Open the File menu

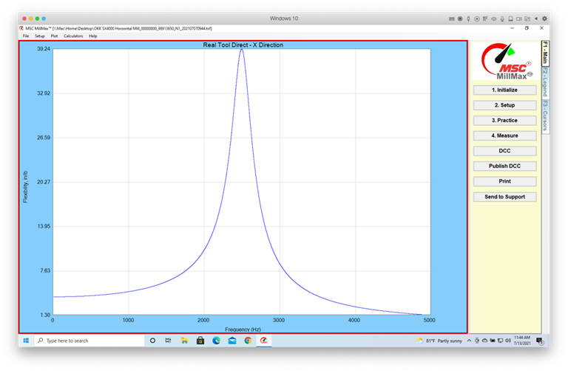26,36
